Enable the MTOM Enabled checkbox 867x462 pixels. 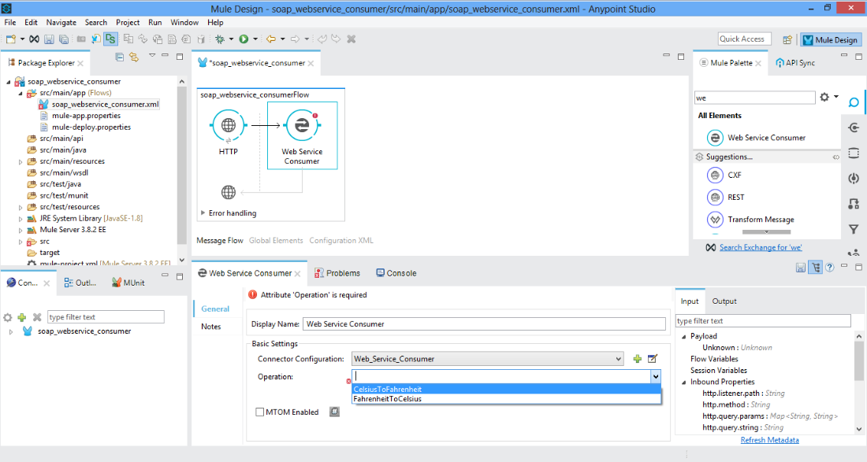click(259, 412)
